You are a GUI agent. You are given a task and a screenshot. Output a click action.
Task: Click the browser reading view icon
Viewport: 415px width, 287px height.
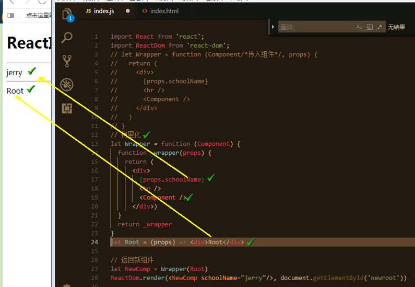point(11,16)
